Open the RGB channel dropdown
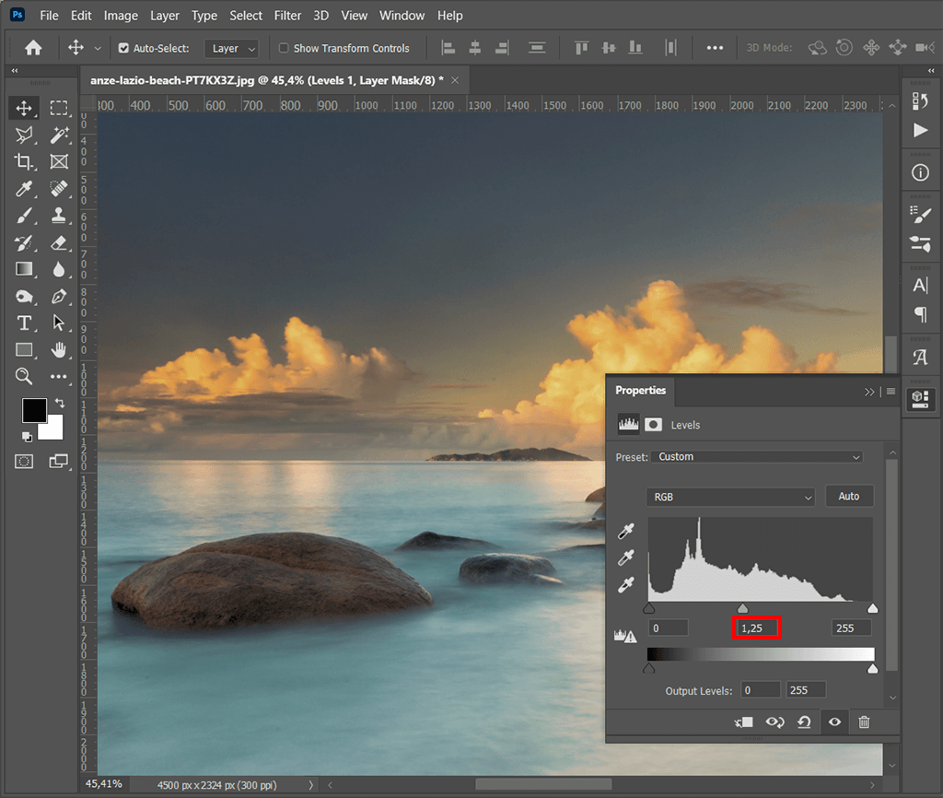 (730, 497)
